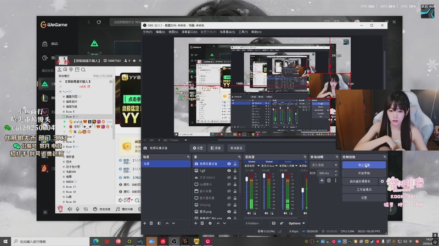This screenshot has height=246, width=439.
Task: Open advanced audio properties gears icon
Action: pos(282,223)
